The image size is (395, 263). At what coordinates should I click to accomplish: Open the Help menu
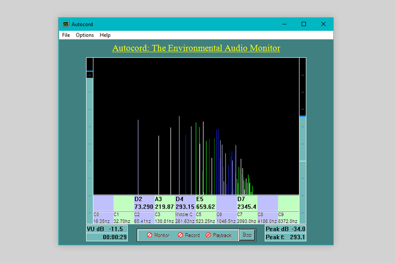pos(105,35)
